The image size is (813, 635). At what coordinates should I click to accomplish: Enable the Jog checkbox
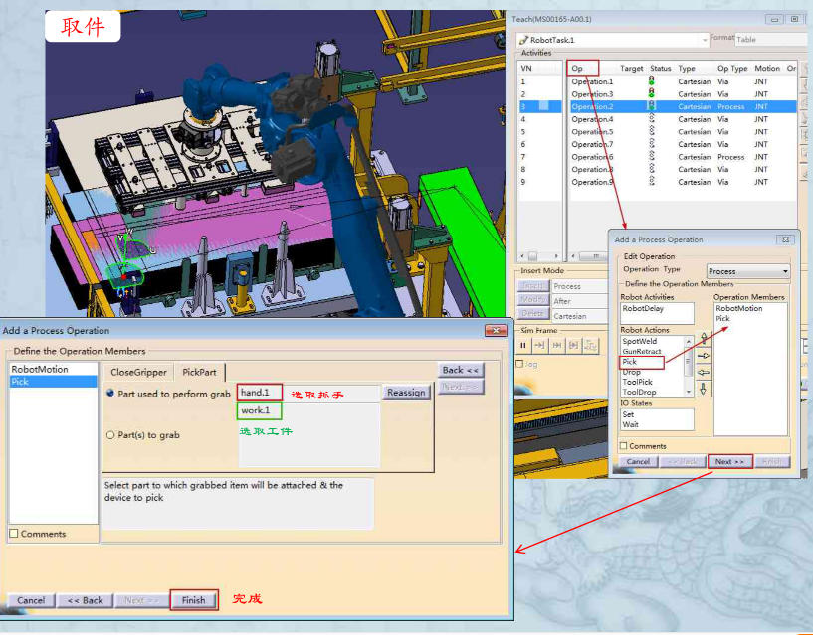(x=519, y=364)
